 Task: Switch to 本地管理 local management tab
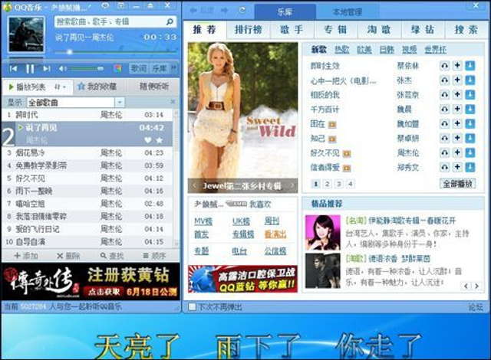point(348,12)
